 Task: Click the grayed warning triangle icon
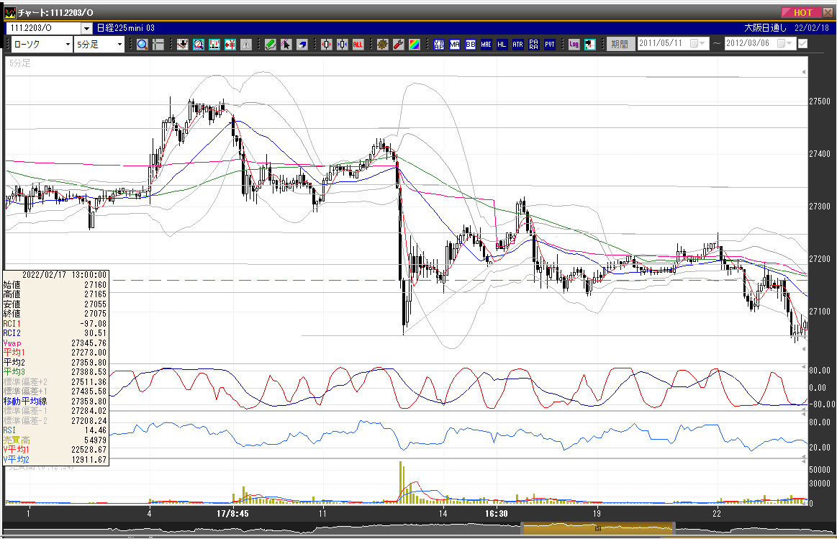point(246,45)
